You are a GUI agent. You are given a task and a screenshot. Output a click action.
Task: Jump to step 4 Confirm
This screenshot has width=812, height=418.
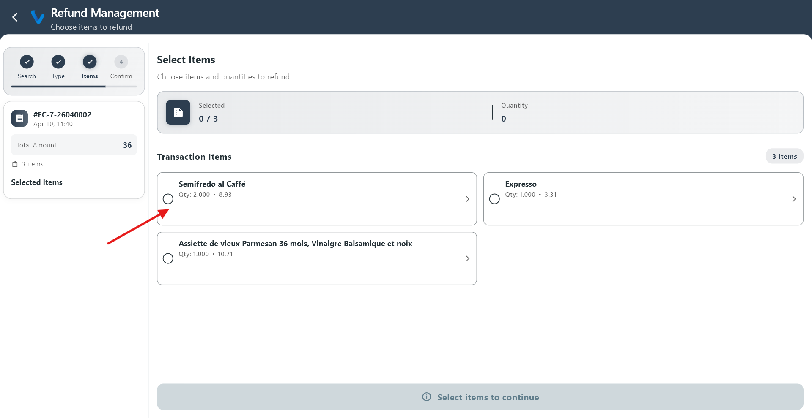tap(121, 62)
